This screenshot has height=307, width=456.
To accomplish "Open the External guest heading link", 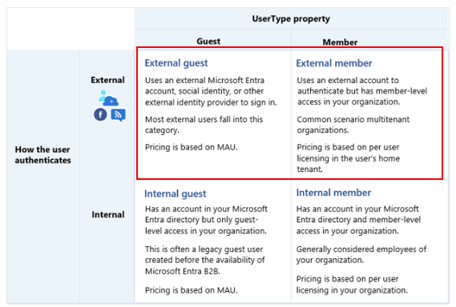I will 176,63.
